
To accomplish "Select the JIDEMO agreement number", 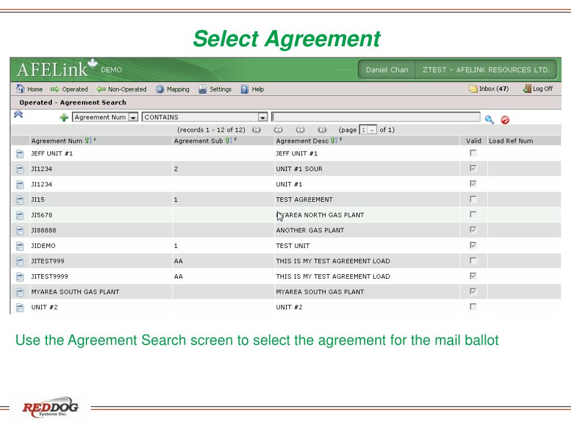I will pos(43,246).
